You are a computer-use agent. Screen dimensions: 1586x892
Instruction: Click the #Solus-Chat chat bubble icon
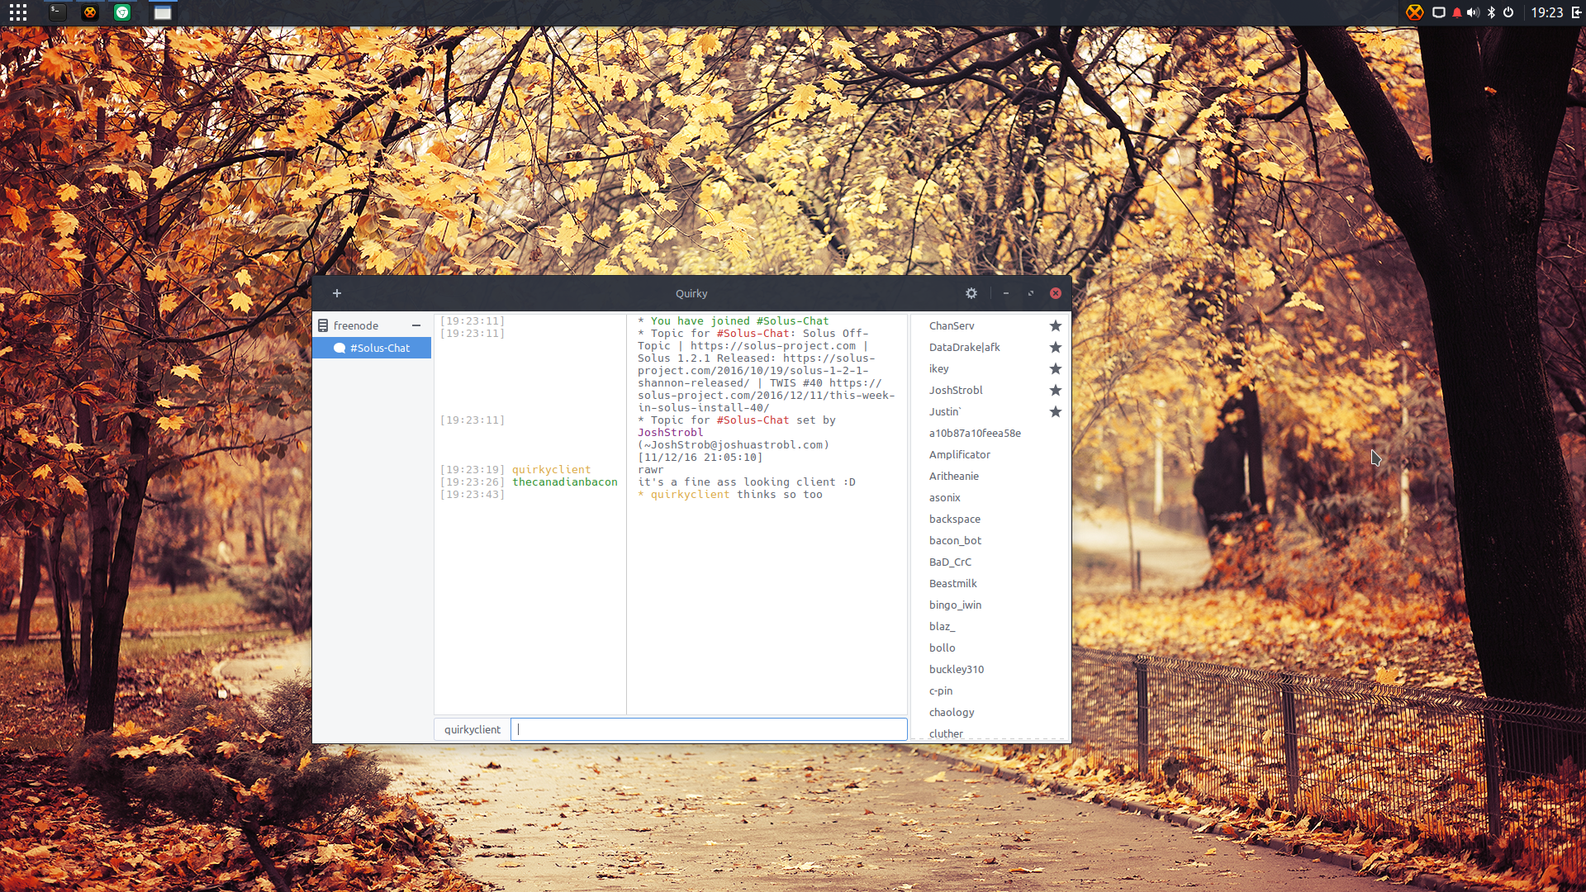click(339, 348)
